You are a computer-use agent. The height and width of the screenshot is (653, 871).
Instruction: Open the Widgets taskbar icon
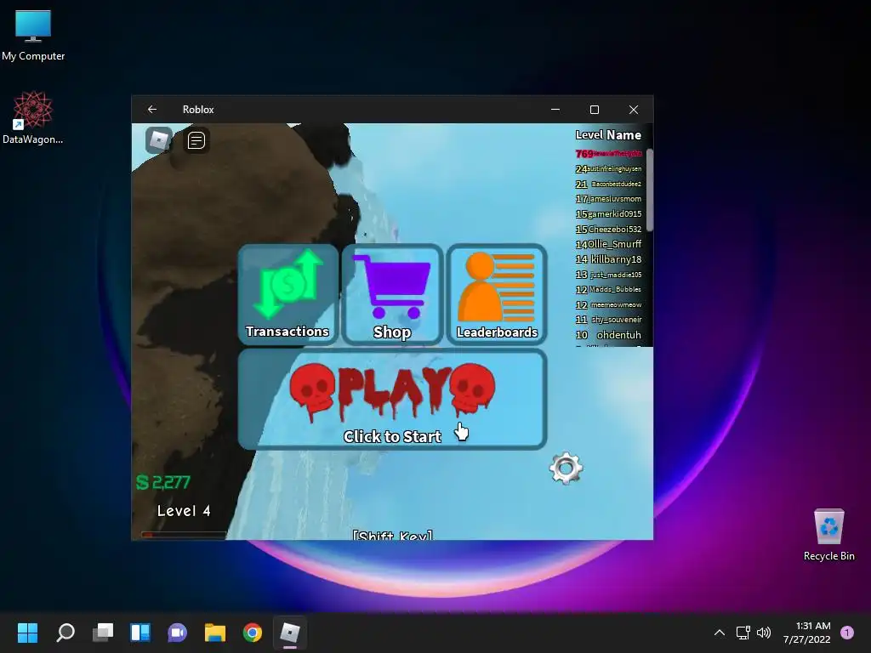(x=140, y=633)
